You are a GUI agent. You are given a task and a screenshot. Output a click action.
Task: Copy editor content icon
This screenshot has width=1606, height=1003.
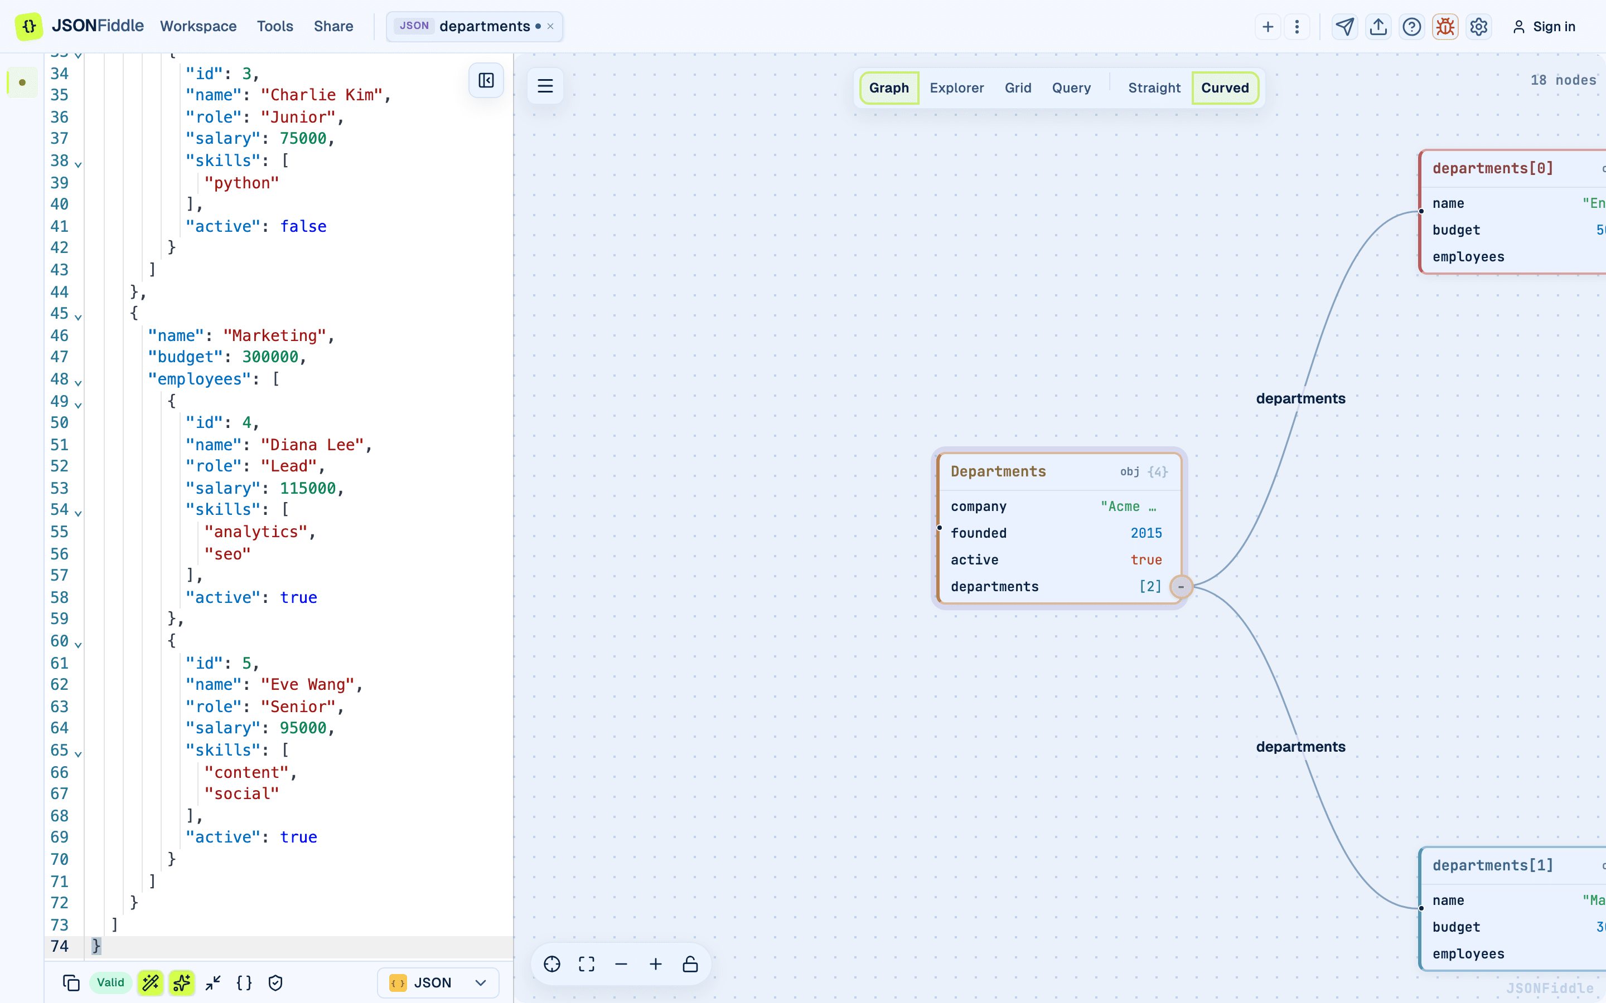[x=71, y=983]
